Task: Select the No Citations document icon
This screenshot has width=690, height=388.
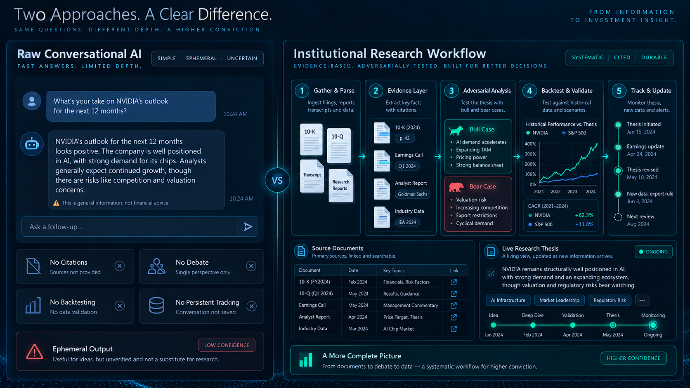Action: pos(33,266)
